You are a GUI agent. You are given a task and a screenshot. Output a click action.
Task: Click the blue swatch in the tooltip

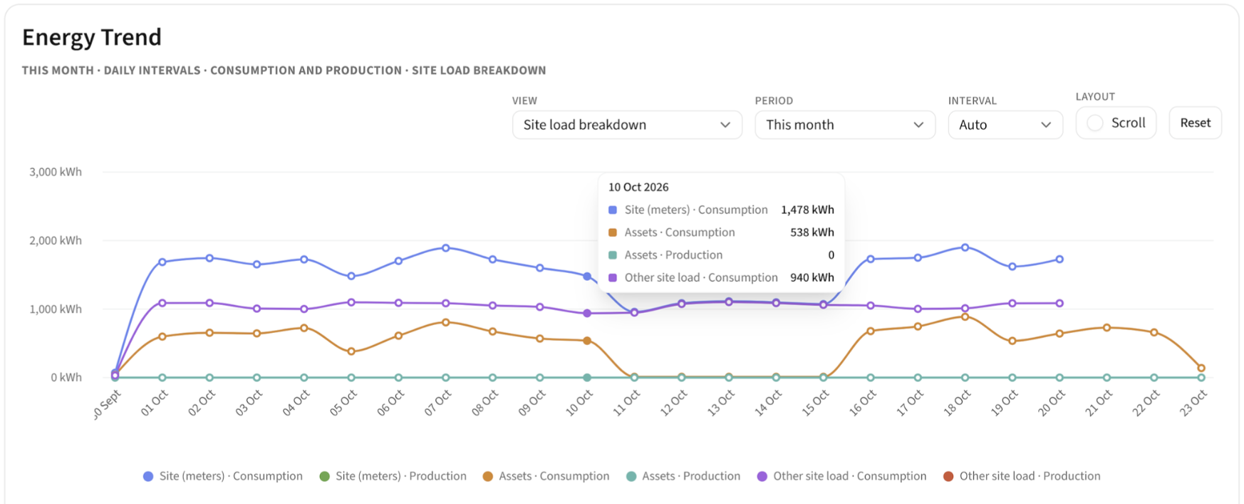613,210
